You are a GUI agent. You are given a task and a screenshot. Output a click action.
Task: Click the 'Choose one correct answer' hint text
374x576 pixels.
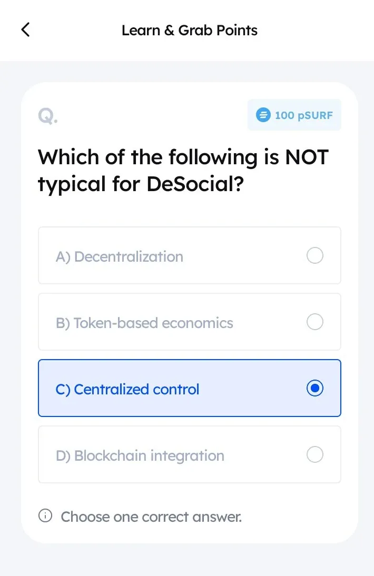pyautogui.click(x=151, y=517)
